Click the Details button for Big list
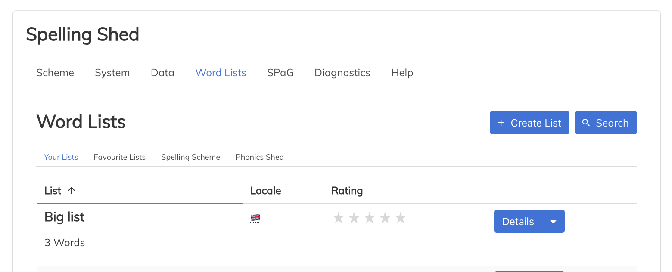 click(x=518, y=222)
